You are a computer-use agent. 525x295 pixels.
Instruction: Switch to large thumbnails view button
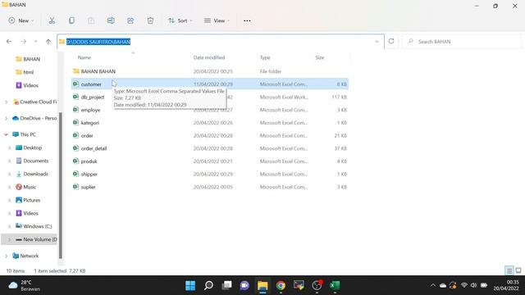pyautogui.click(x=518, y=270)
